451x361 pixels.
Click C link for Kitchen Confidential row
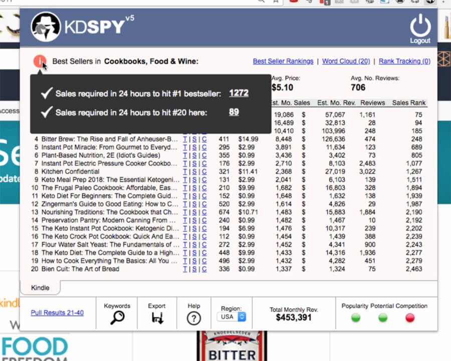click(x=204, y=171)
